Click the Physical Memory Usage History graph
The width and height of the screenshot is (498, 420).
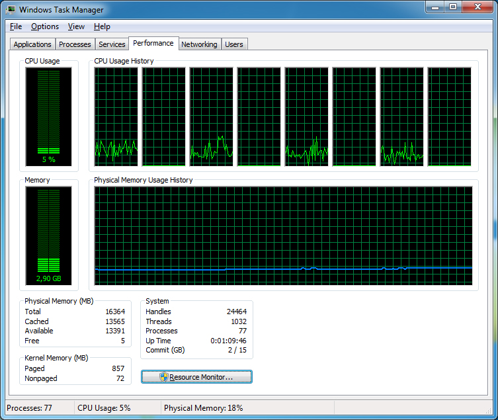coord(283,235)
